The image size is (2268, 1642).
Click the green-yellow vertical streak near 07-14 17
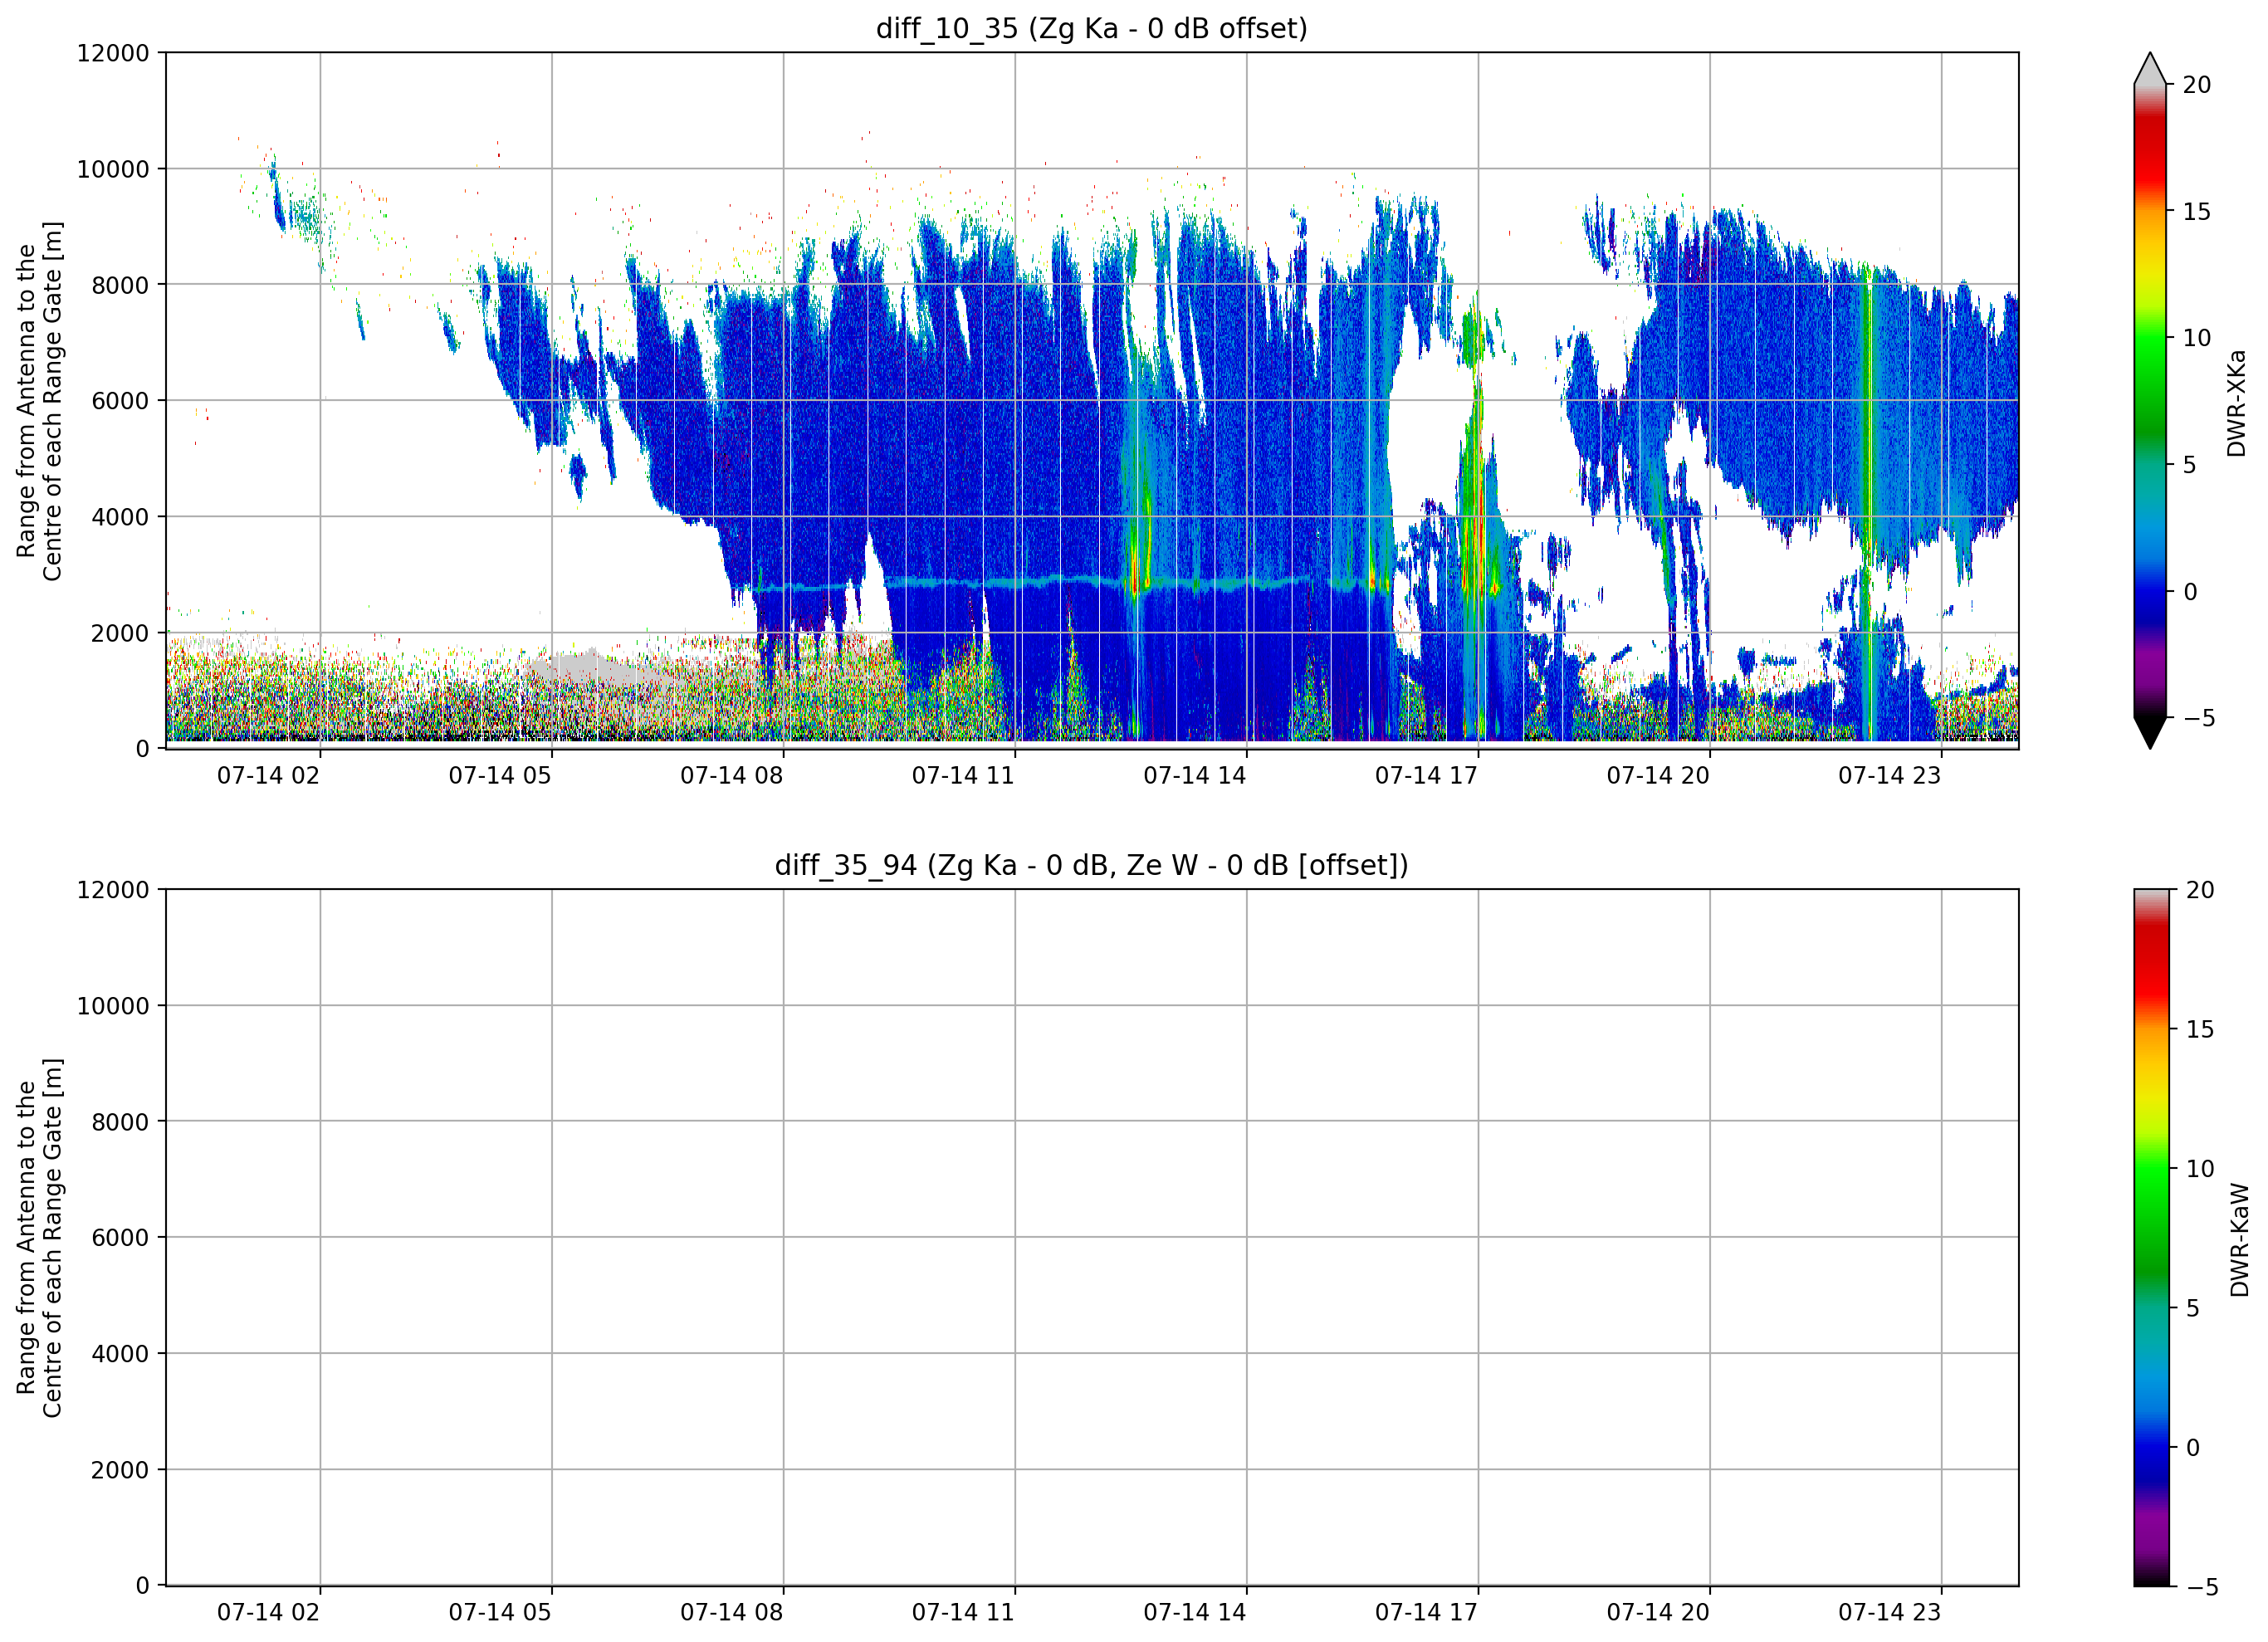(x=1472, y=450)
